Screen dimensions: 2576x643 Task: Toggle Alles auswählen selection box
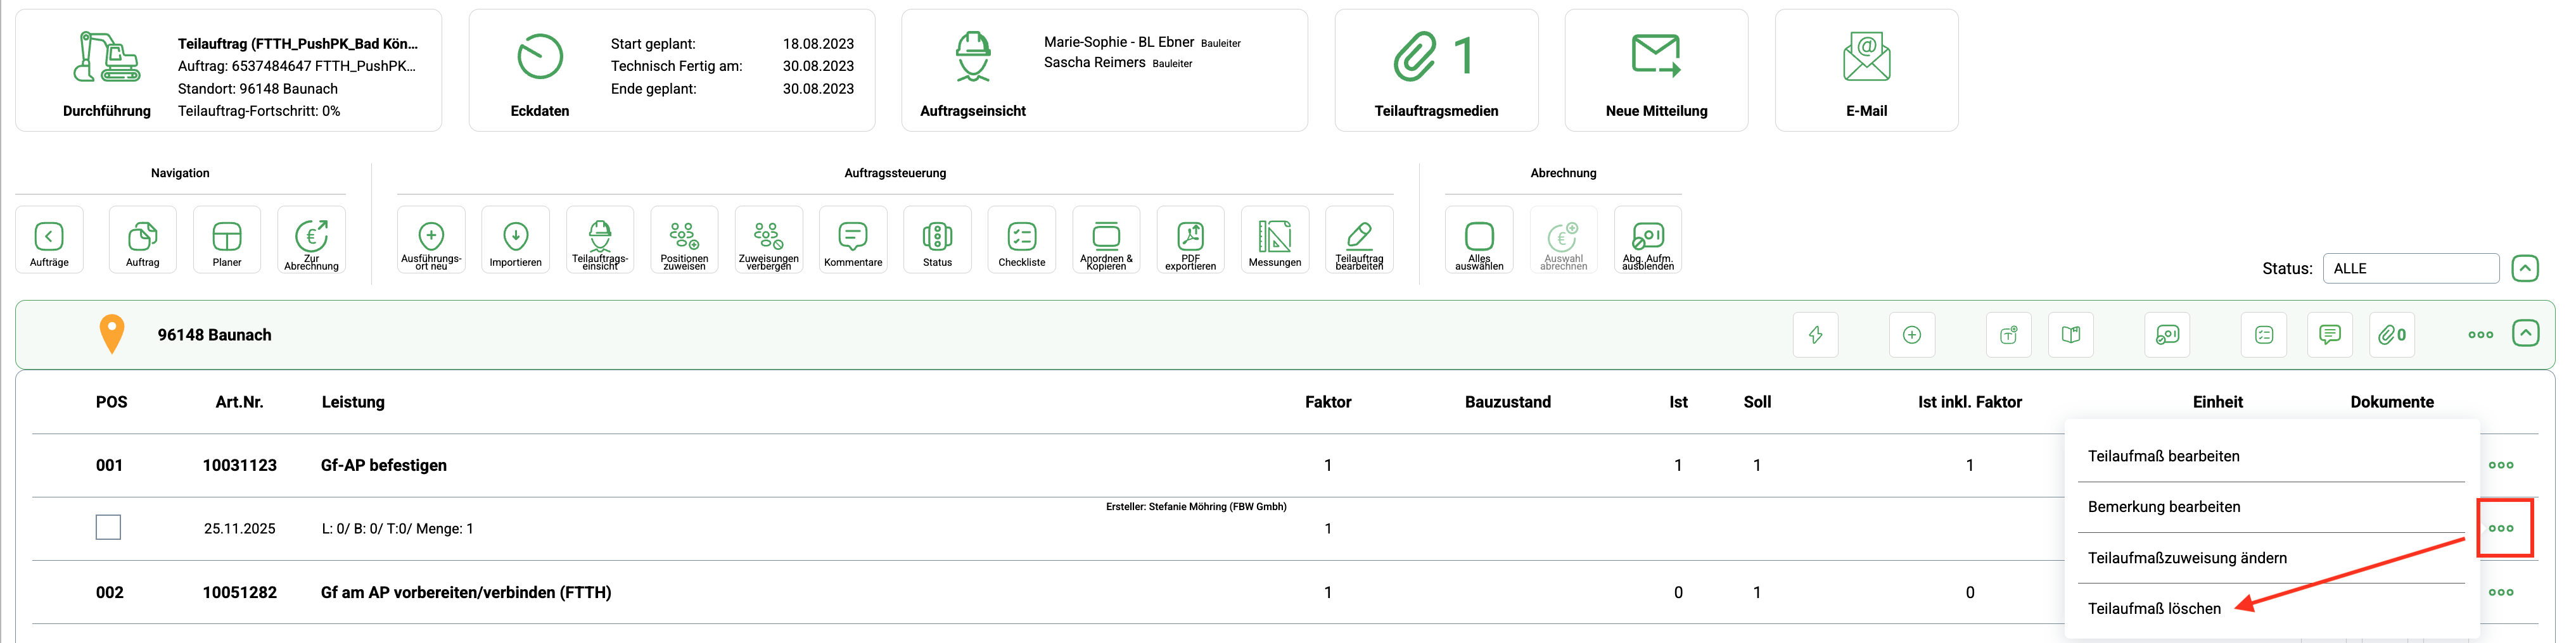1479,239
